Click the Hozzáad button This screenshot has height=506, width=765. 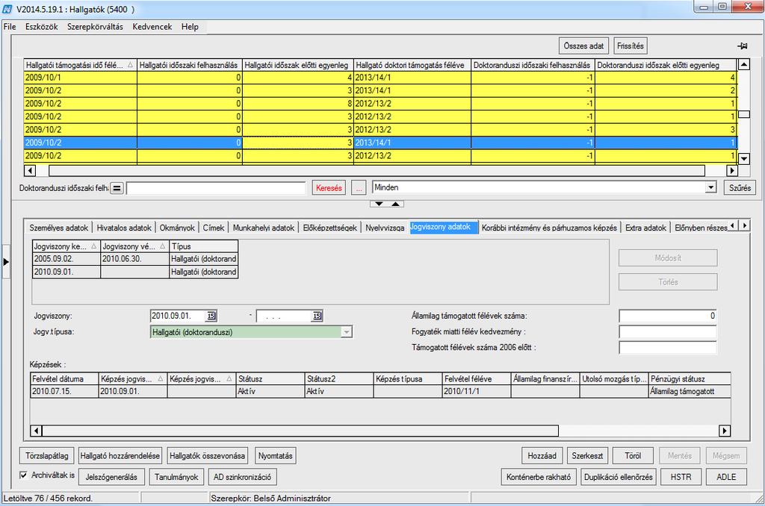(542, 456)
